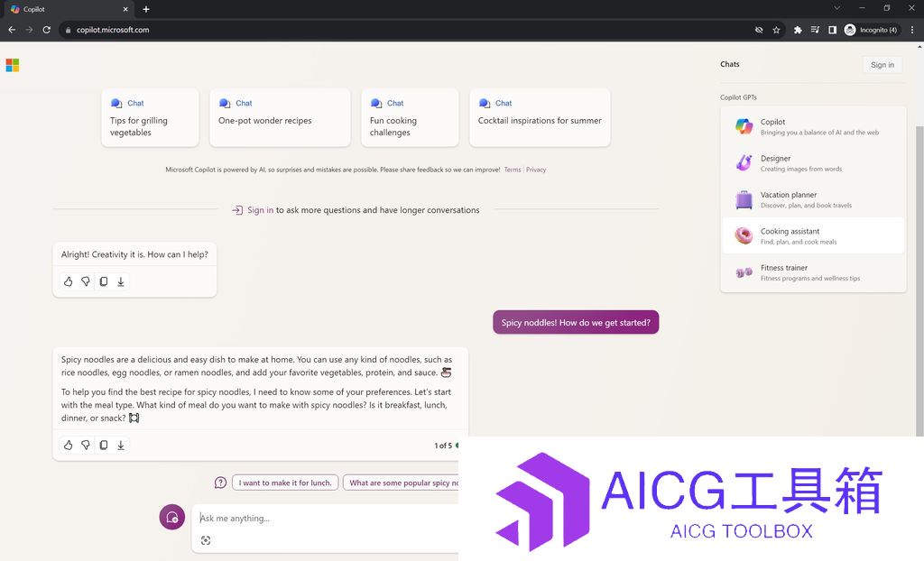Choose the 'What are some popular spicy' suggestion
The image size is (924, 561).
pos(401,483)
